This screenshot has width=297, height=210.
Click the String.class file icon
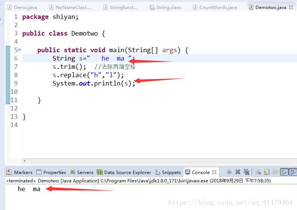point(152,8)
